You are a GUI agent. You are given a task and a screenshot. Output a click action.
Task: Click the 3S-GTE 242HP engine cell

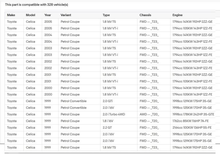pyautogui.click(x=193, y=114)
